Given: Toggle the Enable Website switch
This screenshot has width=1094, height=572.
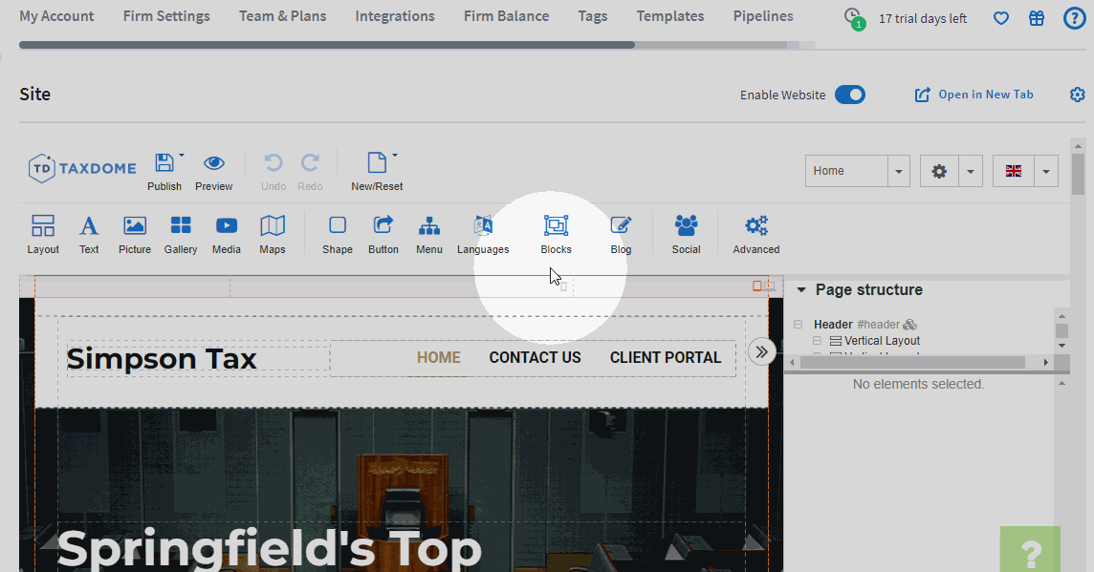Looking at the screenshot, I should coord(849,95).
